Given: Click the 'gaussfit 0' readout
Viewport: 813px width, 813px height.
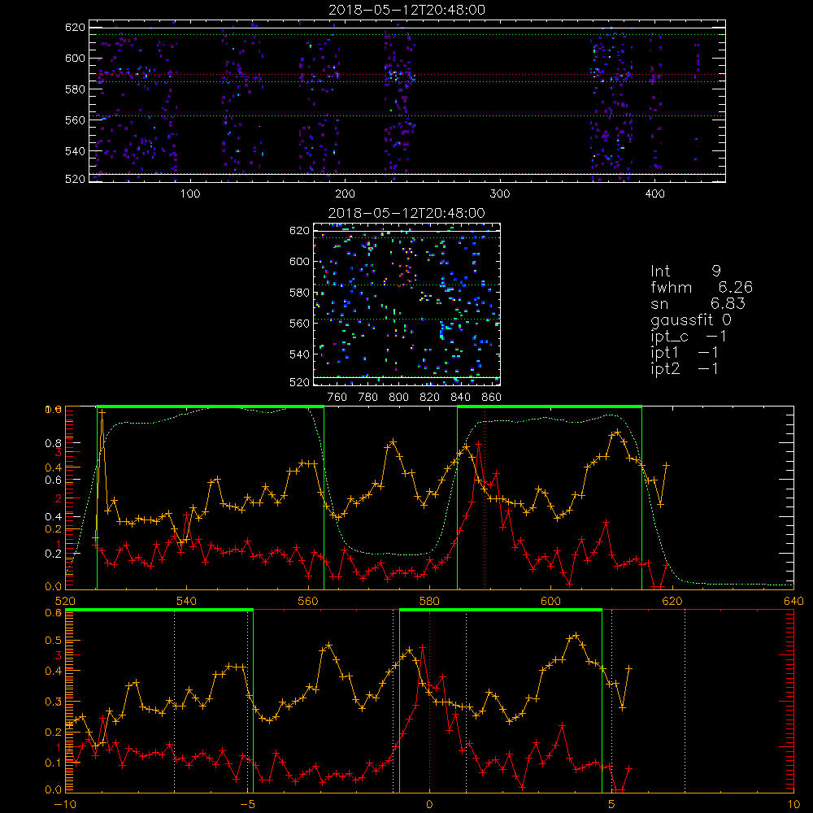Looking at the screenshot, I should point(690,320).
